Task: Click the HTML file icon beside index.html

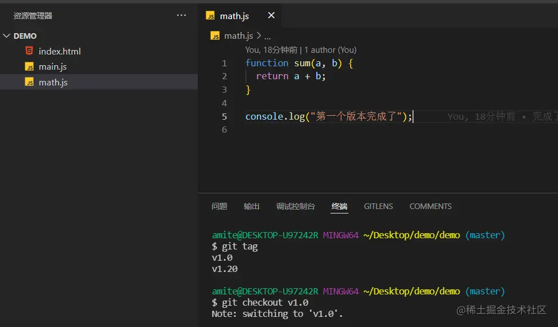Action: tap(30, 51)
